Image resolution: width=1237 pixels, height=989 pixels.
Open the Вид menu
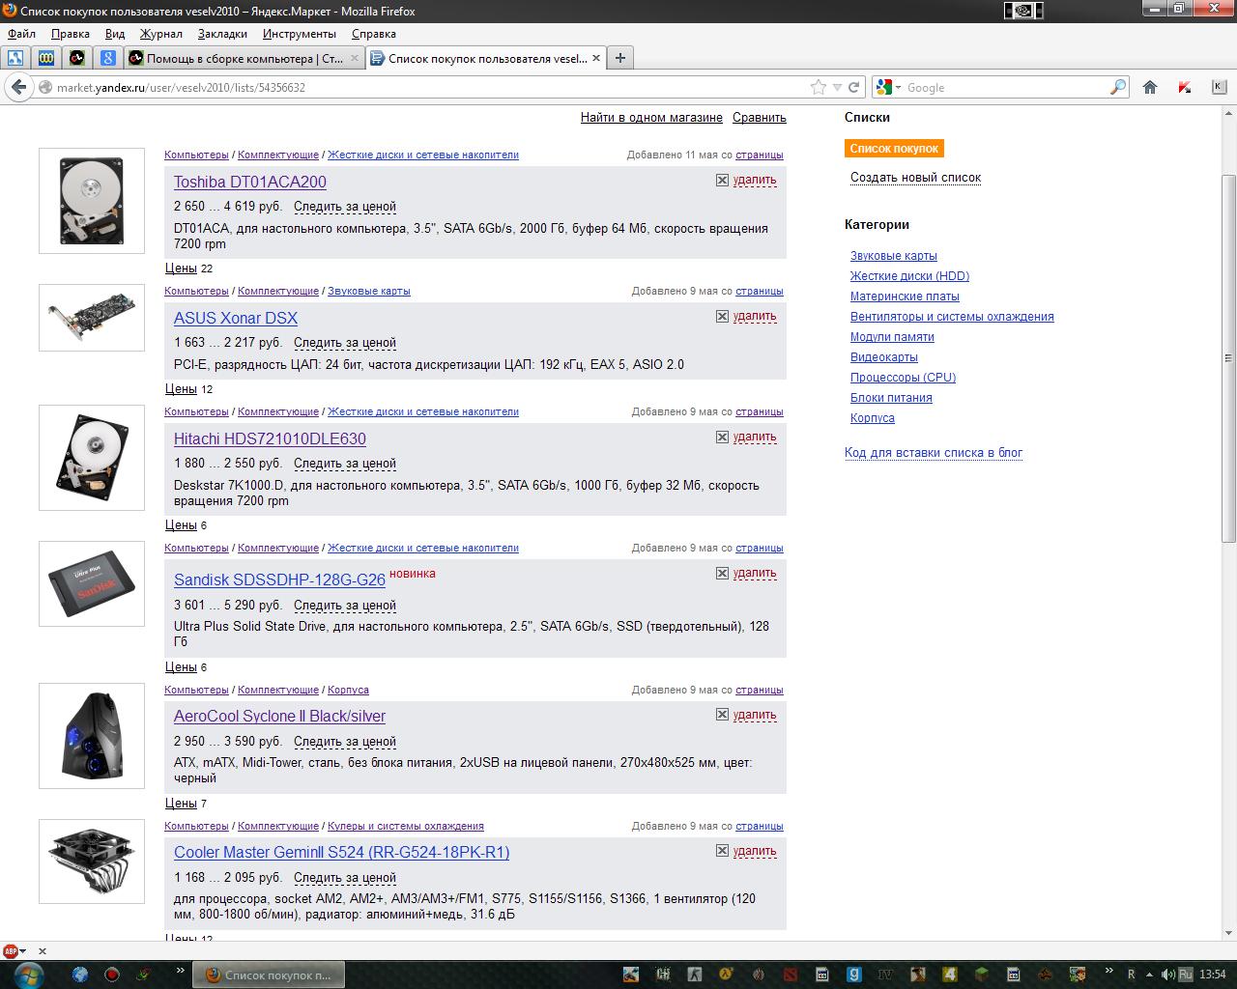pos(115,34)
